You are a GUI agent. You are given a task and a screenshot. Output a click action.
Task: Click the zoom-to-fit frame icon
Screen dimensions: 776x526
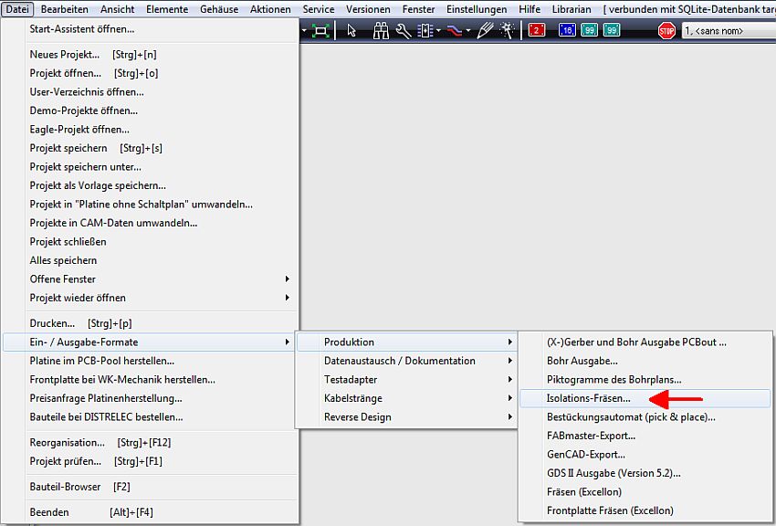tap(320, 30)
